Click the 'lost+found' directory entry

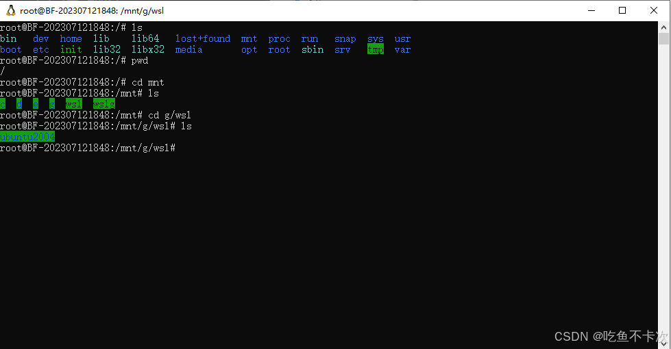click(x=203, y=39)
